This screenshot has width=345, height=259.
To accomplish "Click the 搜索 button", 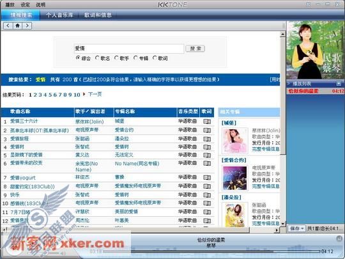I will pos(195,49).
